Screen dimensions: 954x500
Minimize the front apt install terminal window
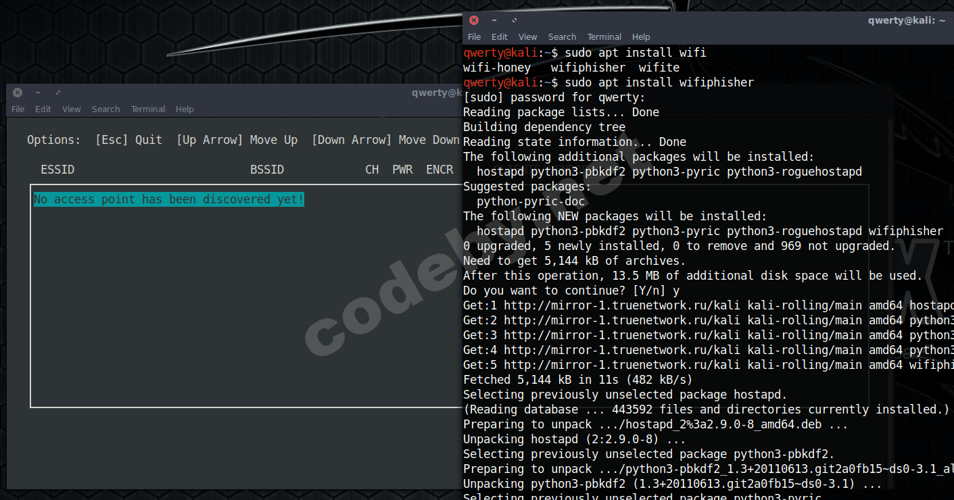tap(494, 20)
